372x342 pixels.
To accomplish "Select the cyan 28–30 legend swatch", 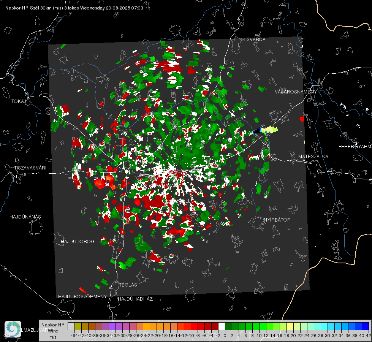I will 325,326.
